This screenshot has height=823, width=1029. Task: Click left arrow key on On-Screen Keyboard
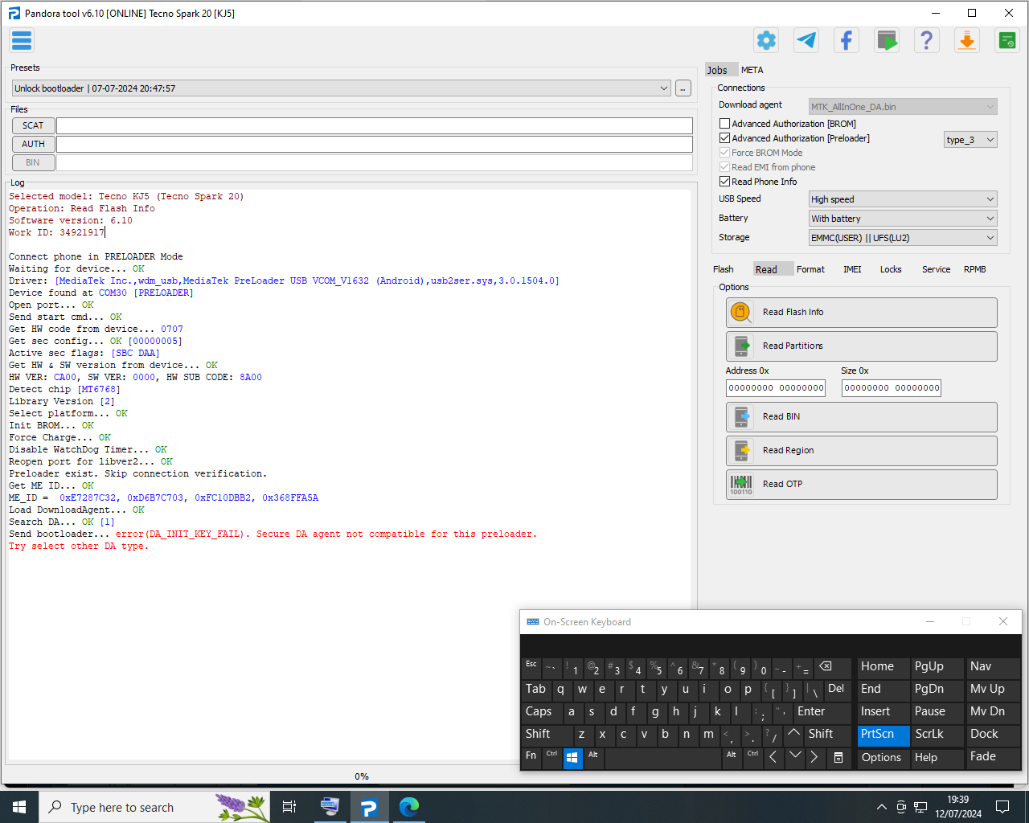coord(773,758)
